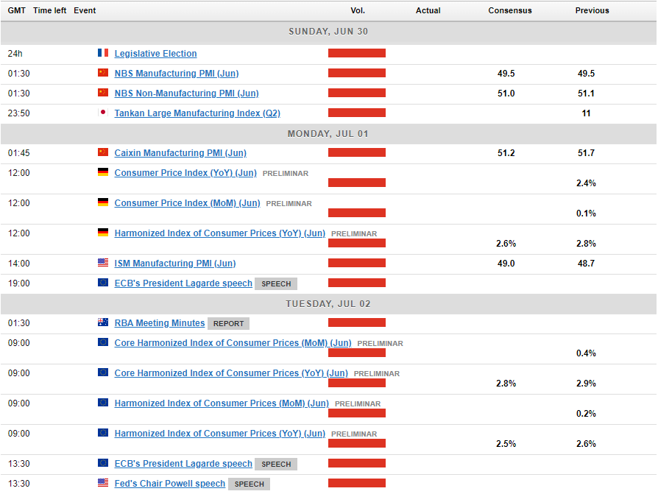The height and width of the screenshot is (494, 658).
Task: Open NBS Manufacturing PMI (Jun) event
Action: click(176, 74)
